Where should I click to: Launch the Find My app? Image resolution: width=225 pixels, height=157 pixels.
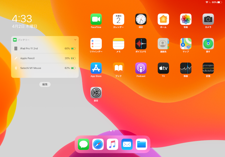coord(208,44)
